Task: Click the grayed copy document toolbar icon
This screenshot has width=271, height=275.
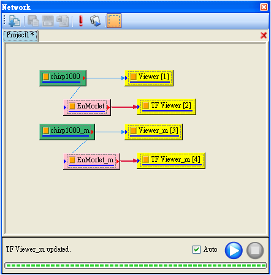Action: click(x=63, y=21)
